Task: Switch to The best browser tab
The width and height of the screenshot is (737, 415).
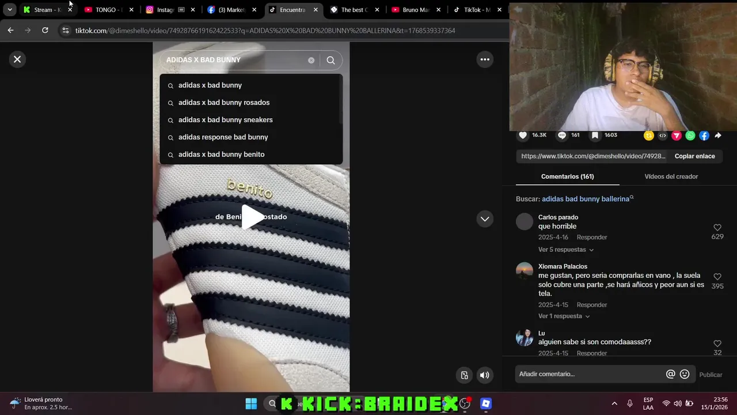Action: coord(354,10)
